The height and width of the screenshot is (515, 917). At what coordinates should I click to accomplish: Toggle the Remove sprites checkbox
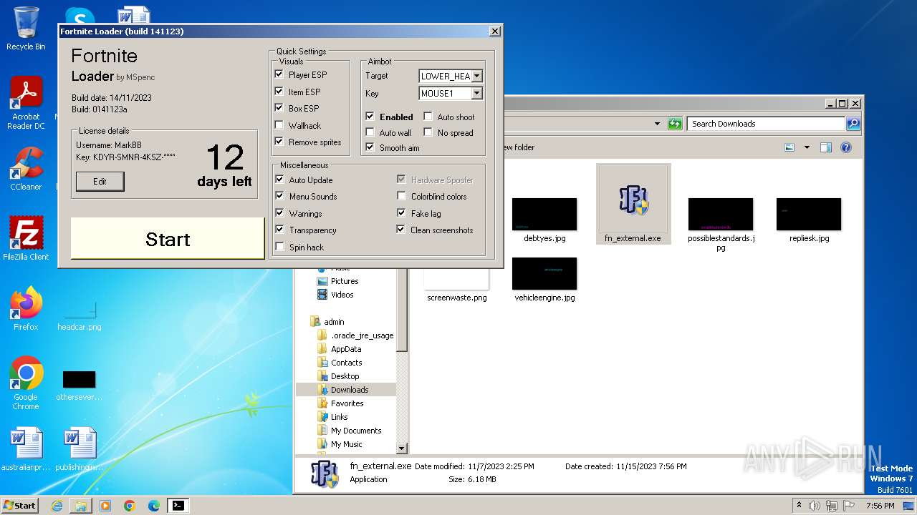pyautogui.click(x=279, y=142)
